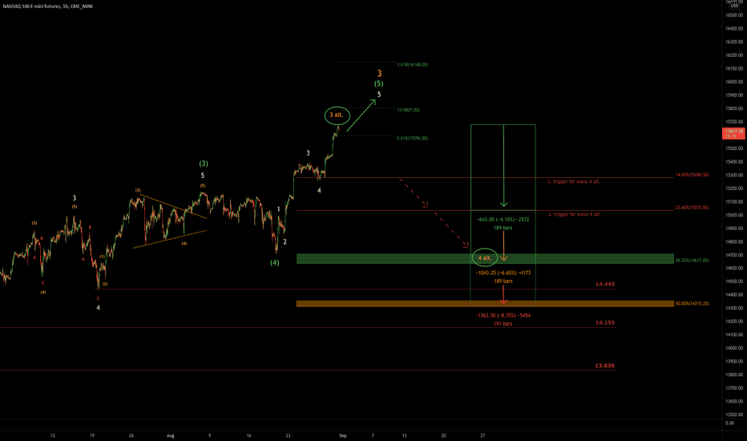Select the 0.618(15596.00) Fibonacci extension label
This screenshot has height=441, width=747.
[412, 138]
